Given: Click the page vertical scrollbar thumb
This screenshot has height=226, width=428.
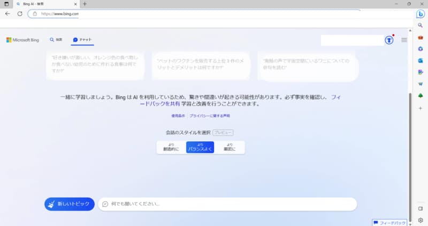Looking at the screenshot, I should tap(410, 158).
